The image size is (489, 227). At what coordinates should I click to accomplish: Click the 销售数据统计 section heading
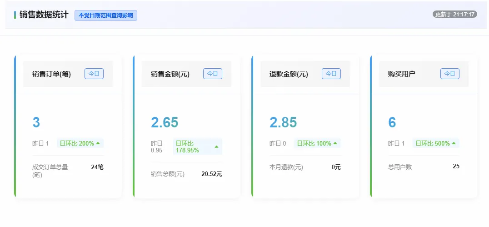click(44, 15)
